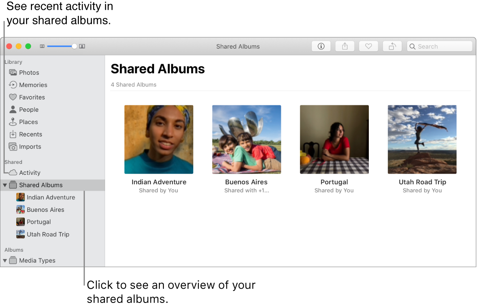Select Shared Albums sidebar row
This screenshot has height=307, width=477.
pyautogui.click(x=52, y=185)
